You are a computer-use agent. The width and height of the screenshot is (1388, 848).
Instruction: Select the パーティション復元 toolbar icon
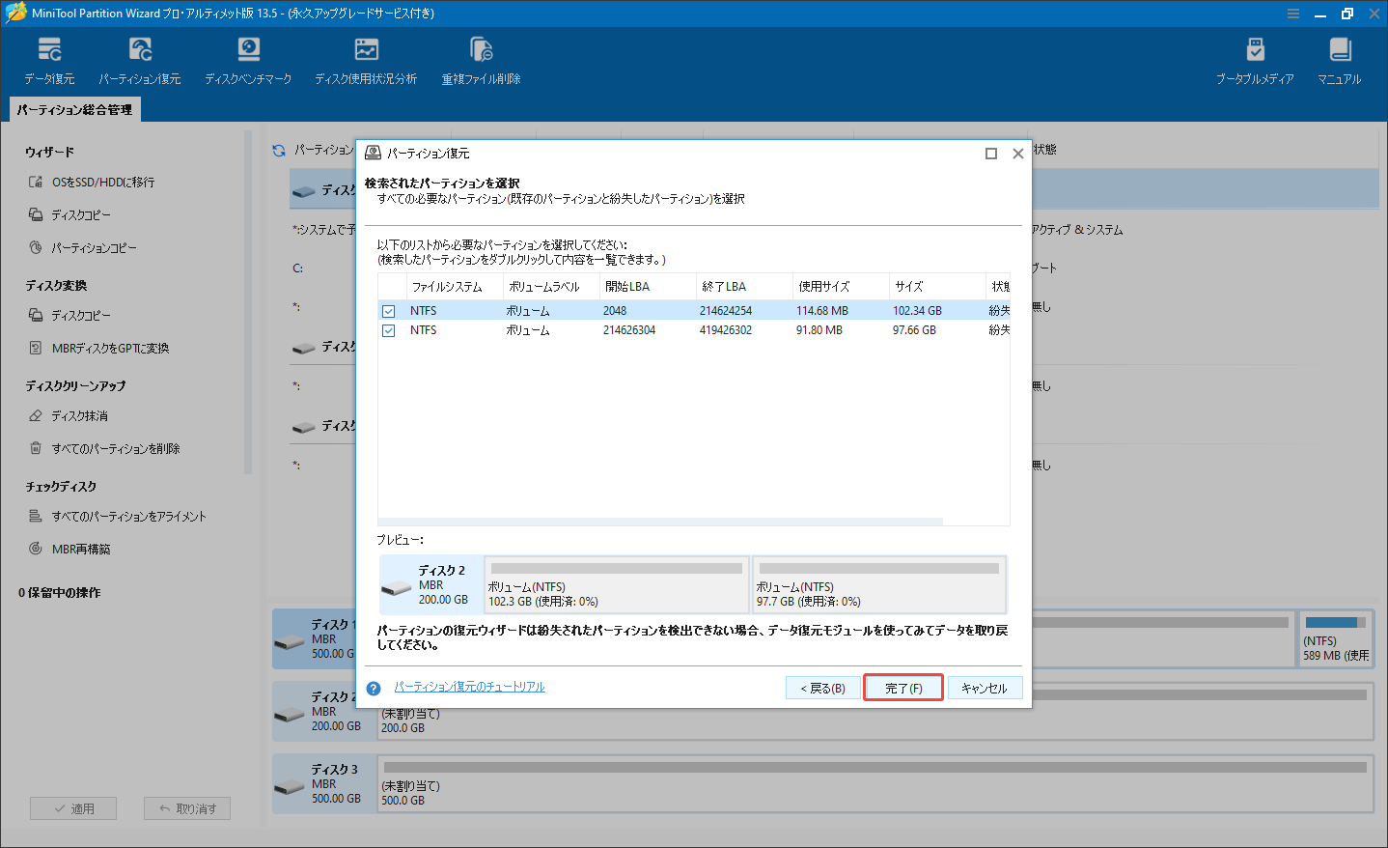click(x=141, y=58)
